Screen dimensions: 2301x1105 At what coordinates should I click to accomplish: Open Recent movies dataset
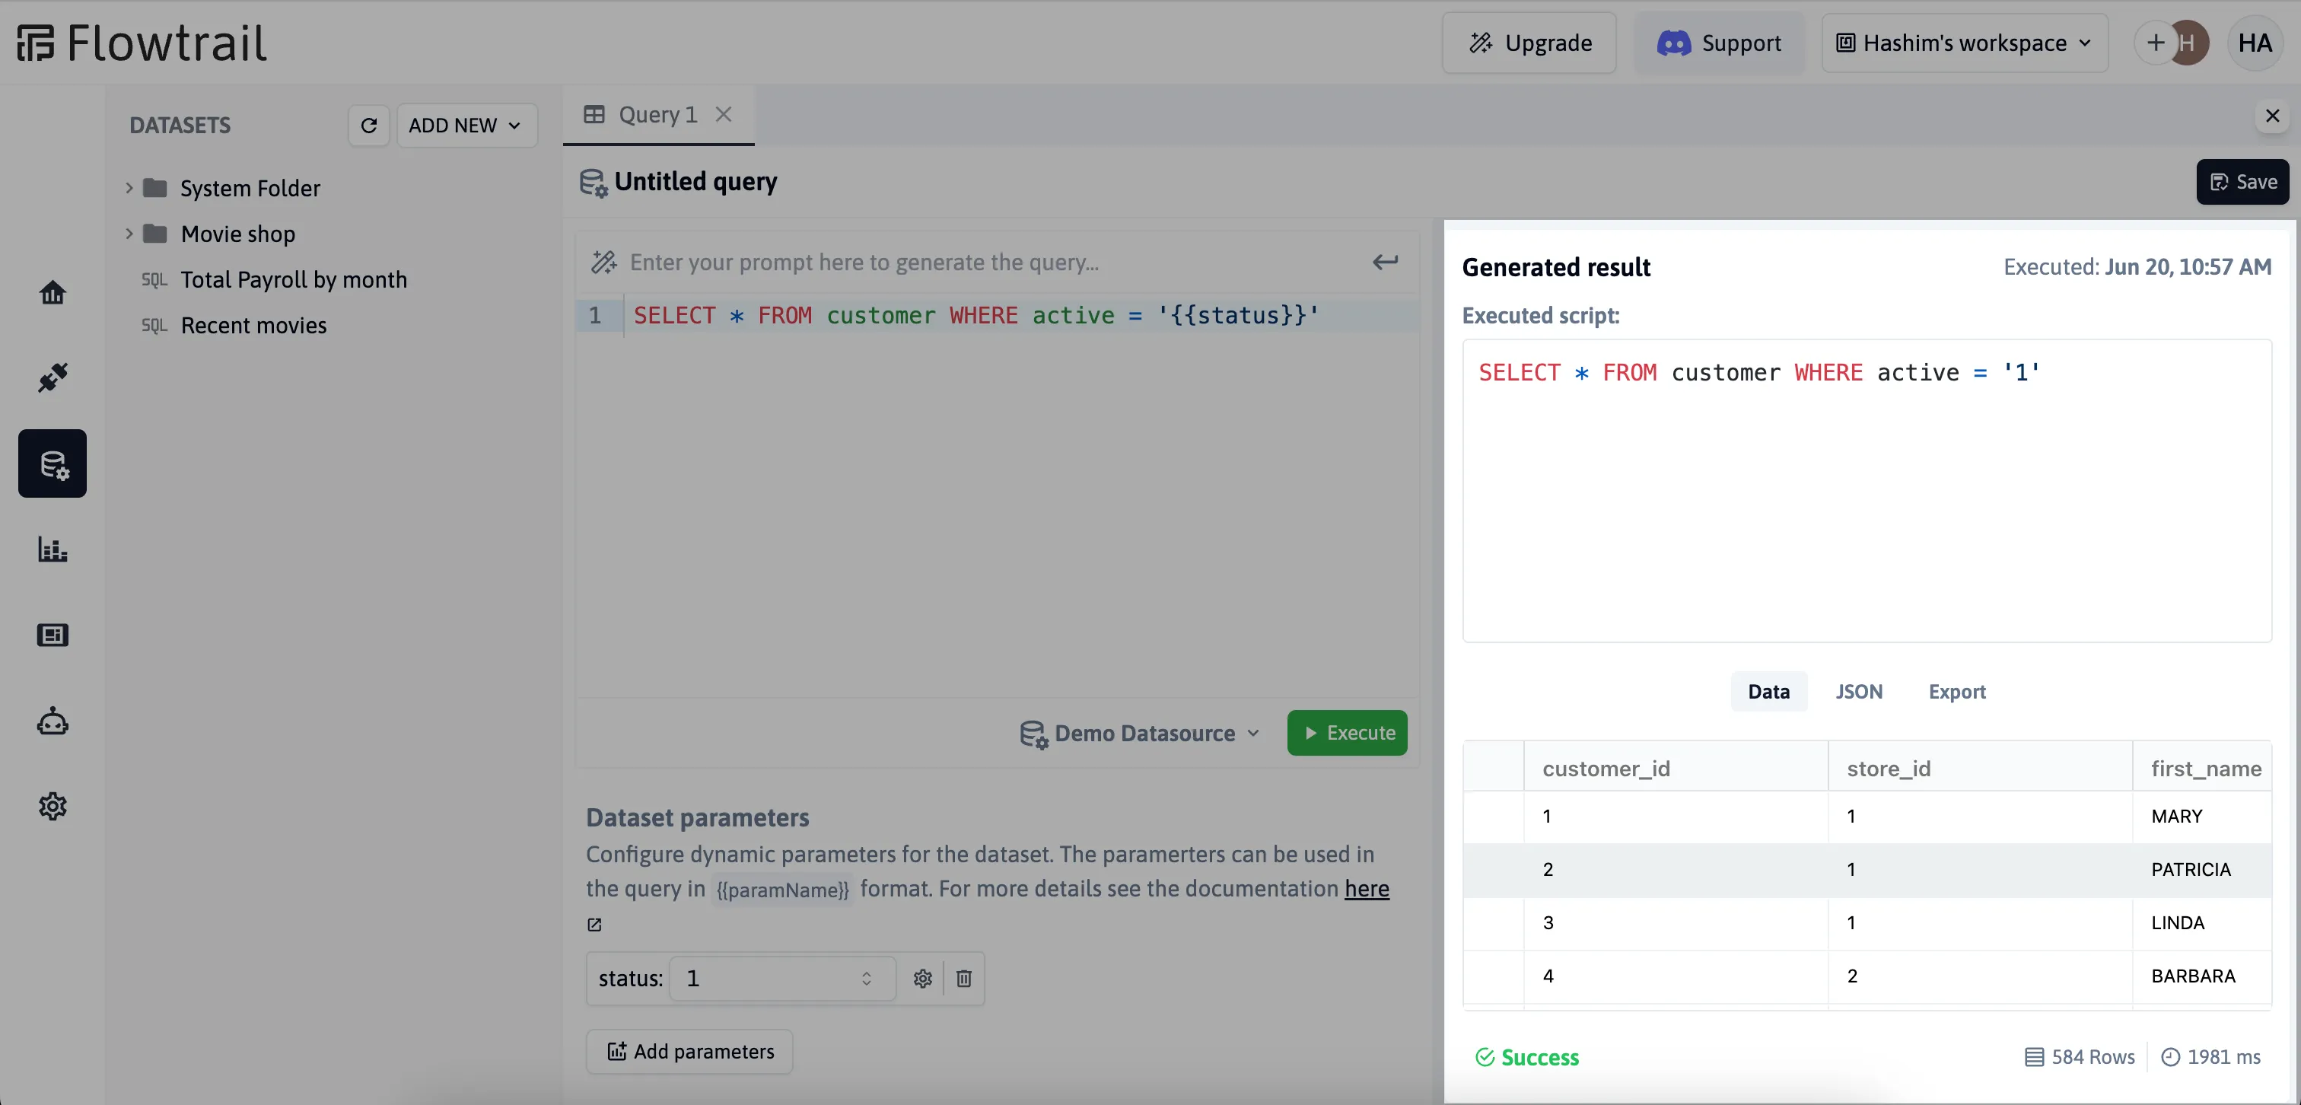tap(253, 325)
